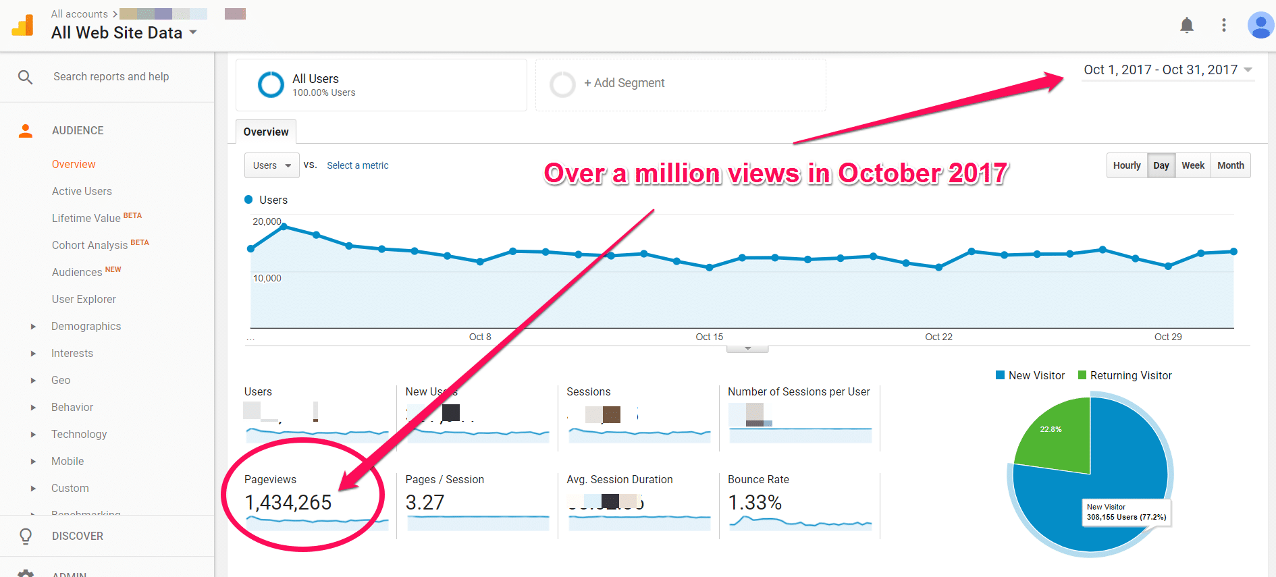Screen dimensions: 1276x577
Task: Switch chart granularity to Month
Action: click(1231, 165)
